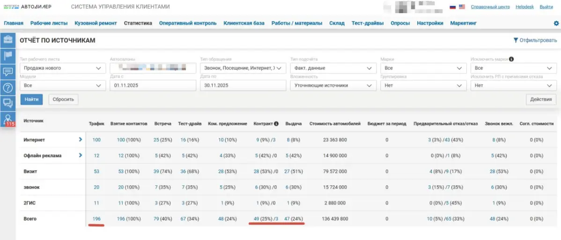Click the Визит traffic value 53
Image resolution: width=561 pixels, height=240 pixels.
pyautogui.click(x=96, y=171)
